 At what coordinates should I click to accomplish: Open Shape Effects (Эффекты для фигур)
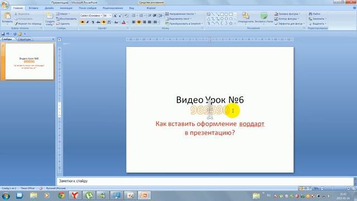[290, 23]
